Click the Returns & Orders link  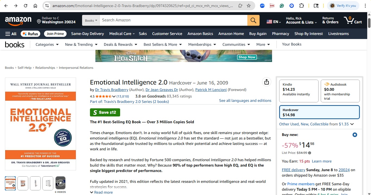point(330,20)
